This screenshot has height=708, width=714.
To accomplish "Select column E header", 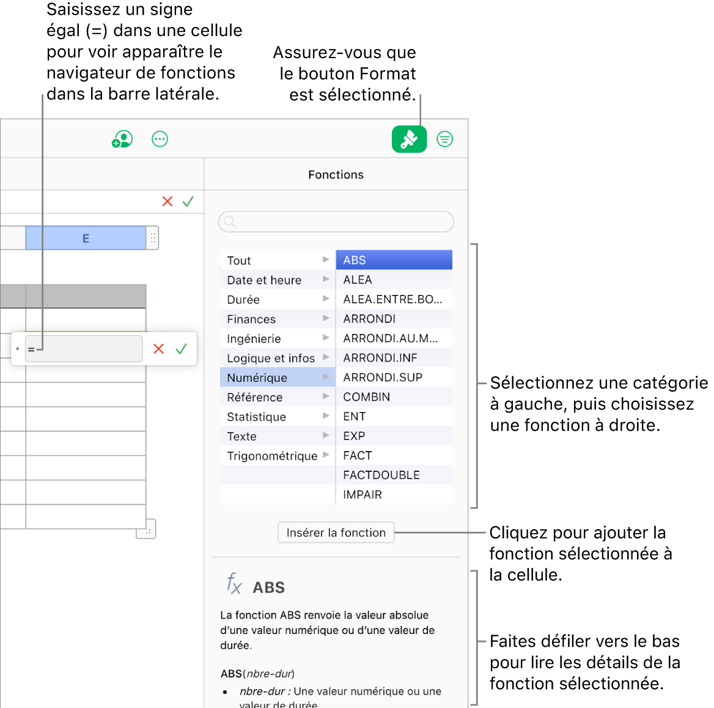I will pyautogui.click(x=86, y=237).
